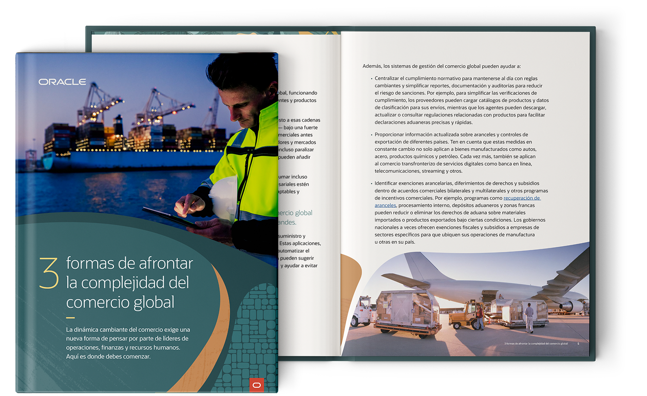
Task: Click the footer text on right page
Action: click(536, 343)
